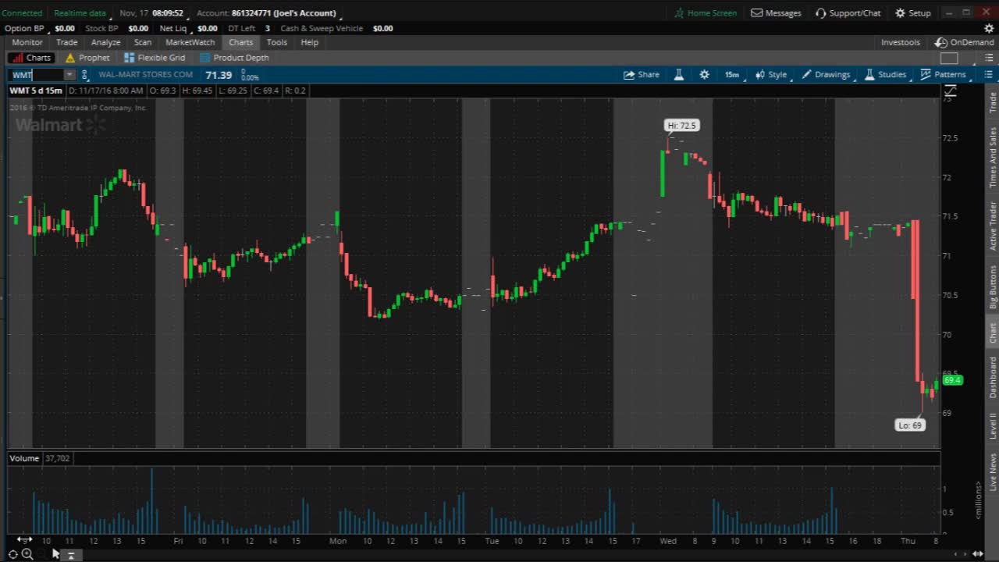Click the Option BP $0.00 value
Viewport: 999px width, 562px height.
(x=65, y=28)
